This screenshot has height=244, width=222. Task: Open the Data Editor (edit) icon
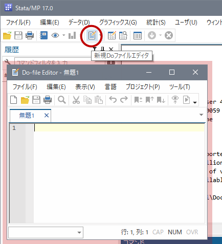[x=112, y=35]
